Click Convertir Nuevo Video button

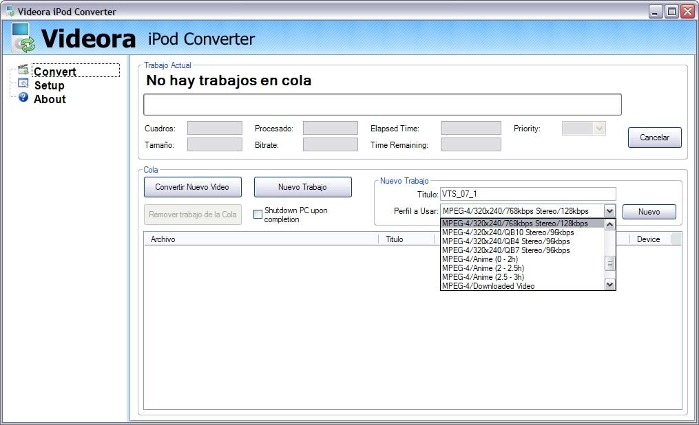[193, 187]
